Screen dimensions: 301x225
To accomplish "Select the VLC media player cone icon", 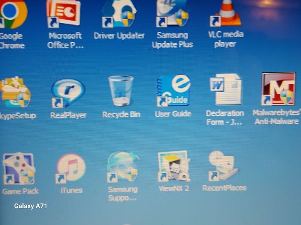I will pos(226,13).
